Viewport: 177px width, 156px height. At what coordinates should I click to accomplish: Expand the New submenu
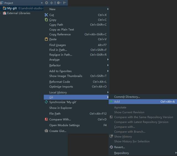76,9
